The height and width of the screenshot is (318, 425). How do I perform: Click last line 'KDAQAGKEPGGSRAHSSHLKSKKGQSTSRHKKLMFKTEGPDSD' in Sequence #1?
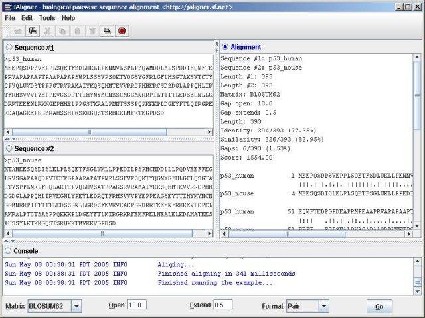click(84, 113)
